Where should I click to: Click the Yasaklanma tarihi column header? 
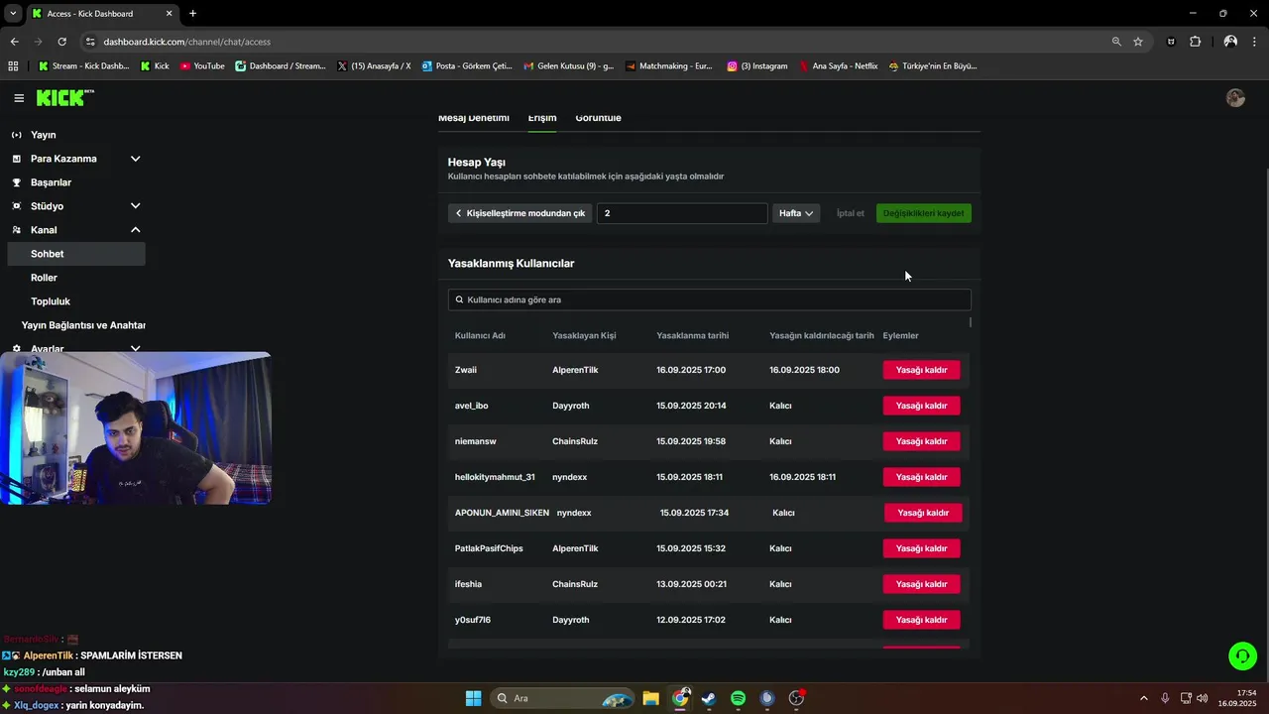(x=692, y=335)
